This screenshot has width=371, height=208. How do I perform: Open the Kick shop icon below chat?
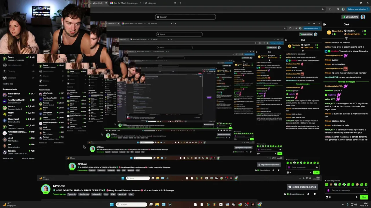pos(327,197)
